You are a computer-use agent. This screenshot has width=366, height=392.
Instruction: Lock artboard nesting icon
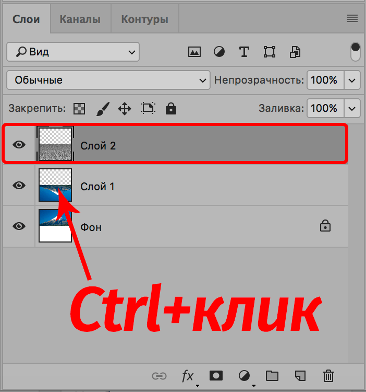(148, 109)
